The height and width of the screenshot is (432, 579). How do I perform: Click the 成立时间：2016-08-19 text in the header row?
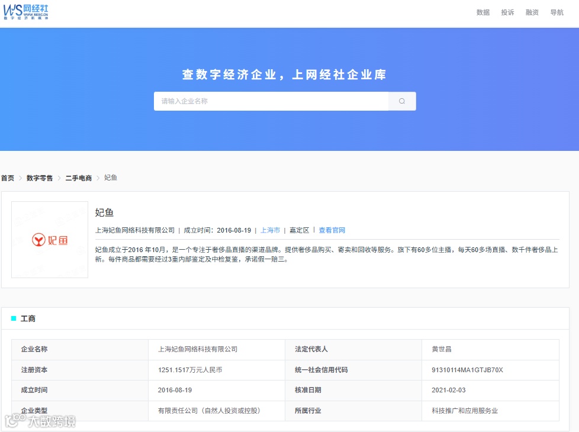[x=217, y=230]
